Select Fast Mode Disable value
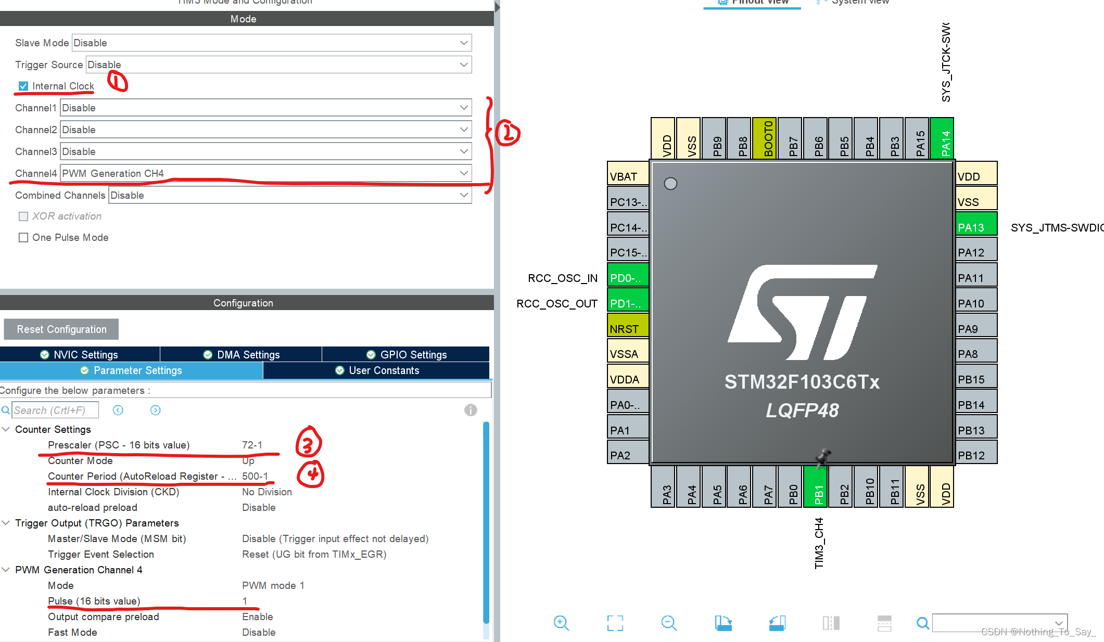 259,632
